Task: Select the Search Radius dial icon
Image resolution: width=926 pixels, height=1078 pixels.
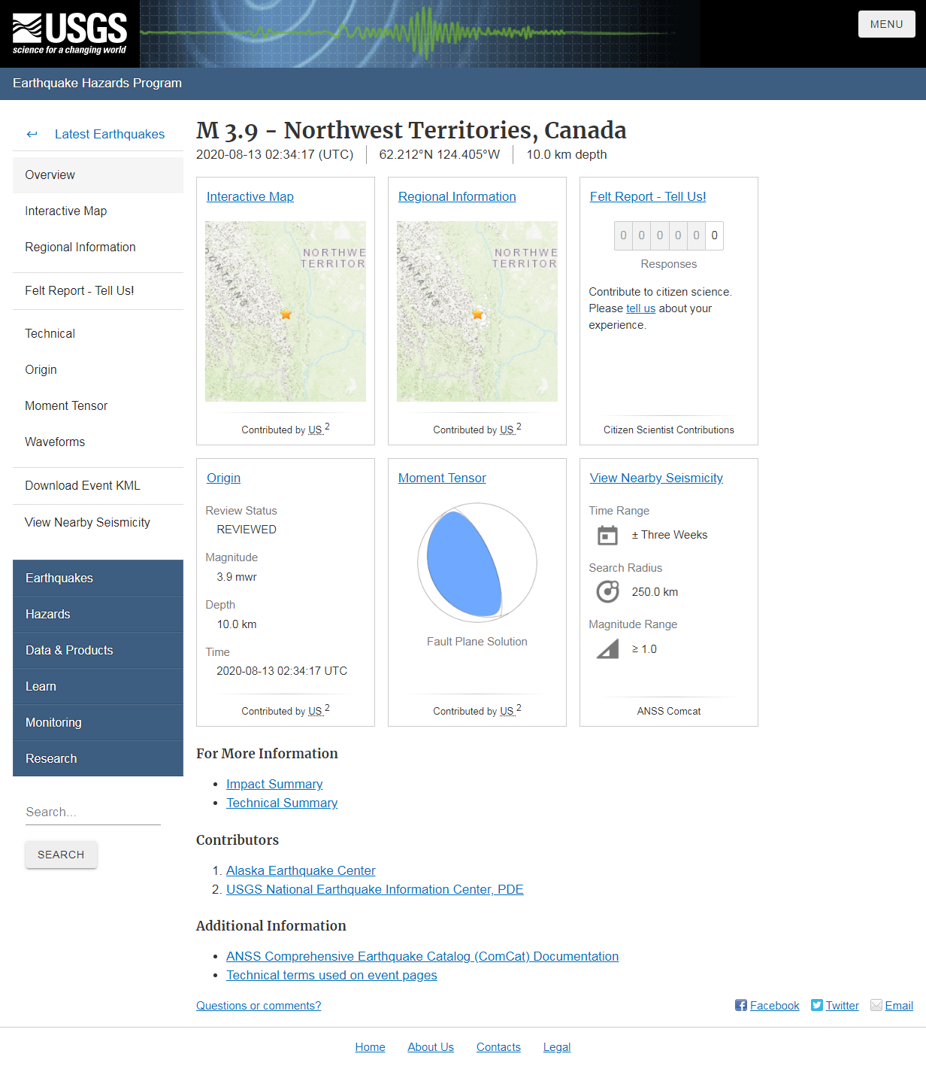Action: tap(607, 591)
